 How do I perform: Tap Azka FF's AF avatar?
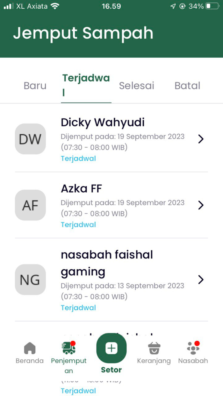(30, 205)
